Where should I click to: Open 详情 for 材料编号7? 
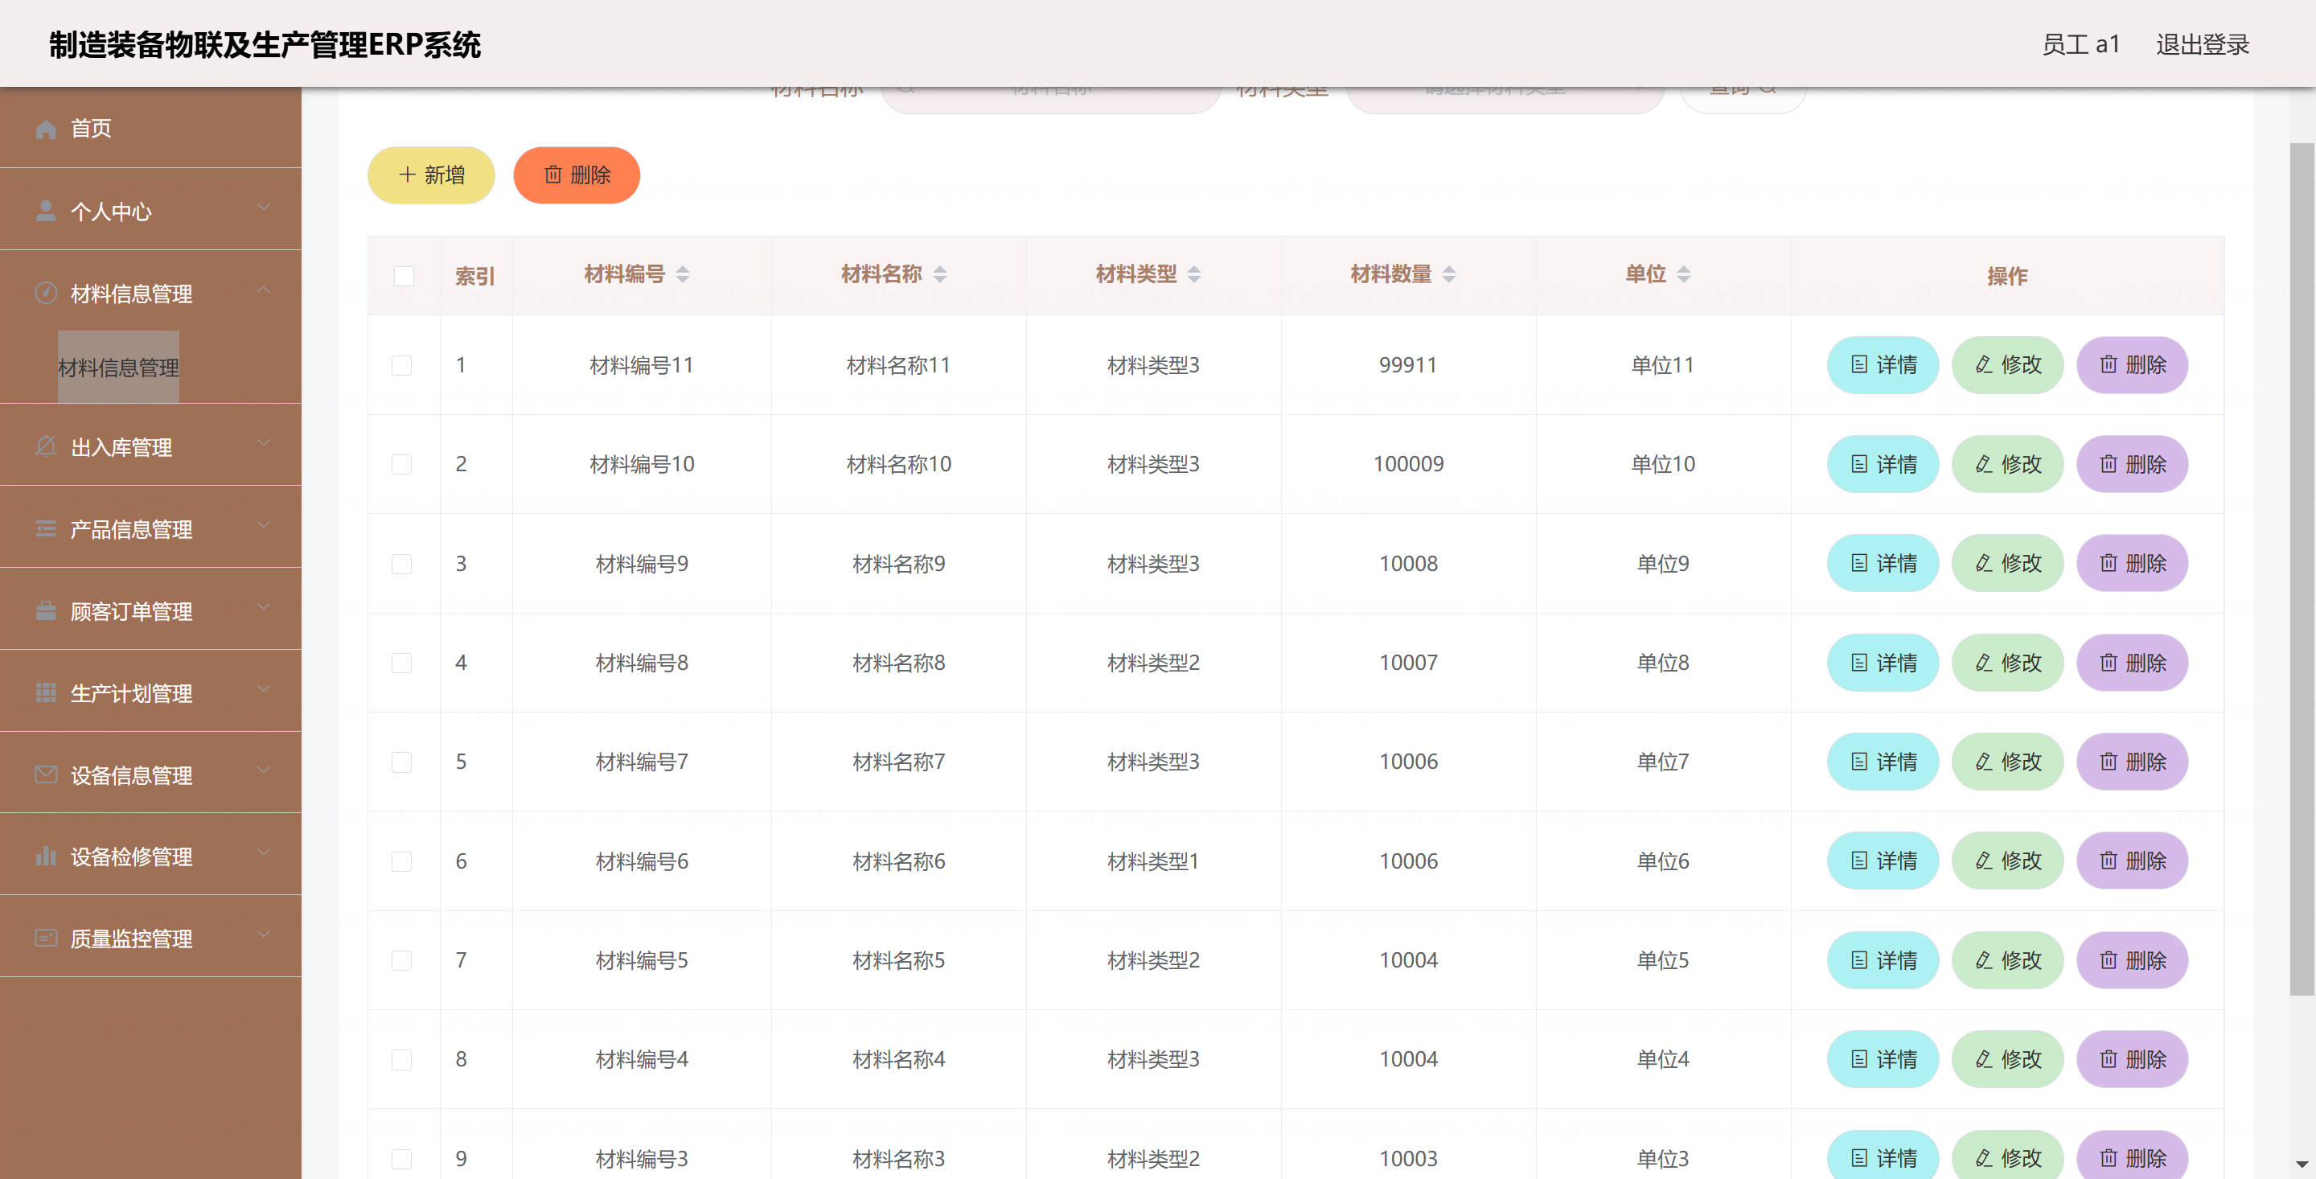click(1883, 762)
